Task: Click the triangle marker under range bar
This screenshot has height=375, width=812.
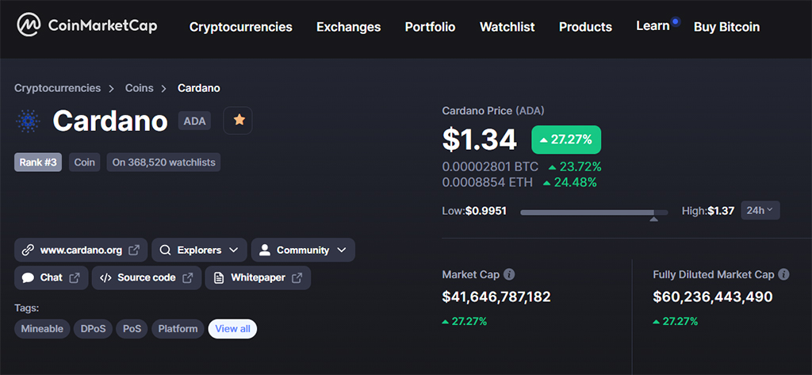Action: (653, 220)
